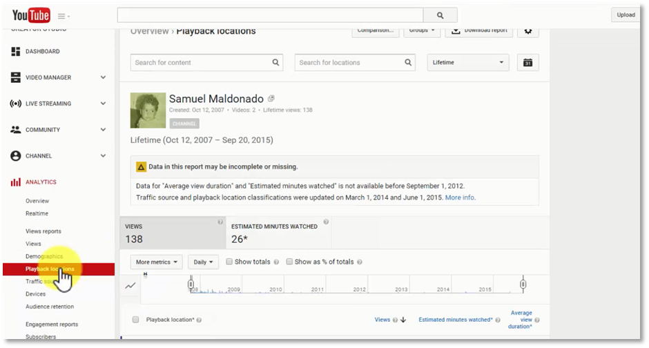Enable the Show totals checkbox

[x=229, y=262]
